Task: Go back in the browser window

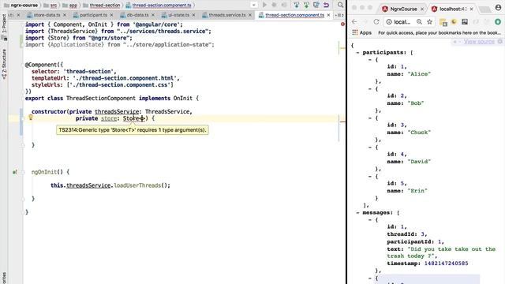Action: click(x=354, y=21)
